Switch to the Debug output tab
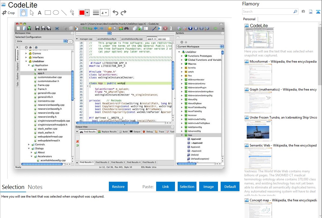The height and width of the screenshot is (218, 322). 148,132
